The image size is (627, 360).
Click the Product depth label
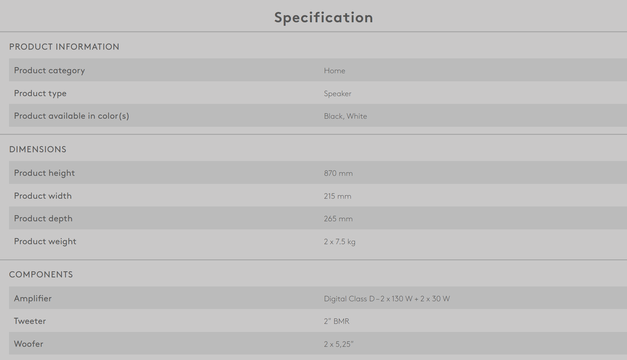(43, 218)
